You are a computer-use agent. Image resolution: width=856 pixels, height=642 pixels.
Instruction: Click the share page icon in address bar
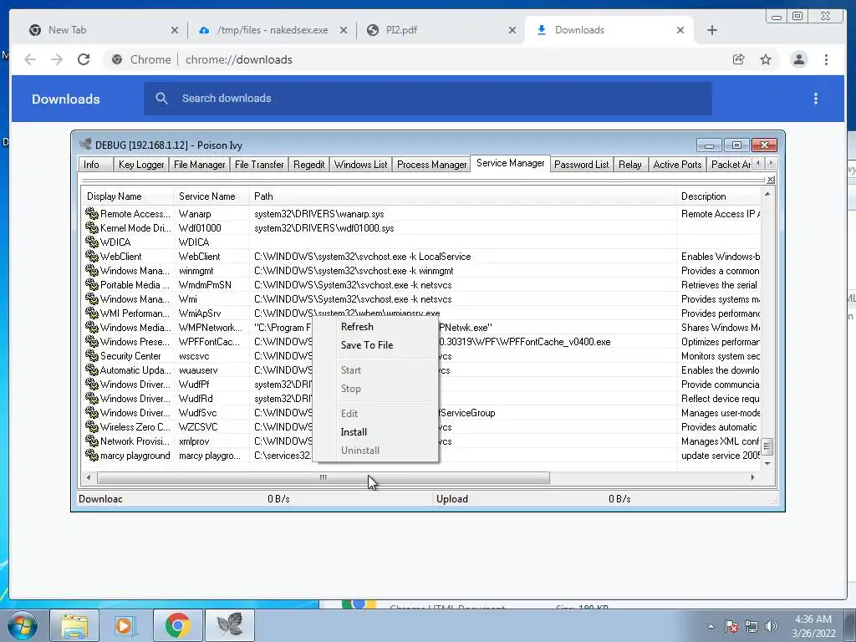739,59
